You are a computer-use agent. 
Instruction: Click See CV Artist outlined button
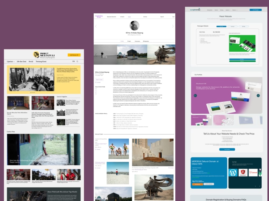pos(99,80)
